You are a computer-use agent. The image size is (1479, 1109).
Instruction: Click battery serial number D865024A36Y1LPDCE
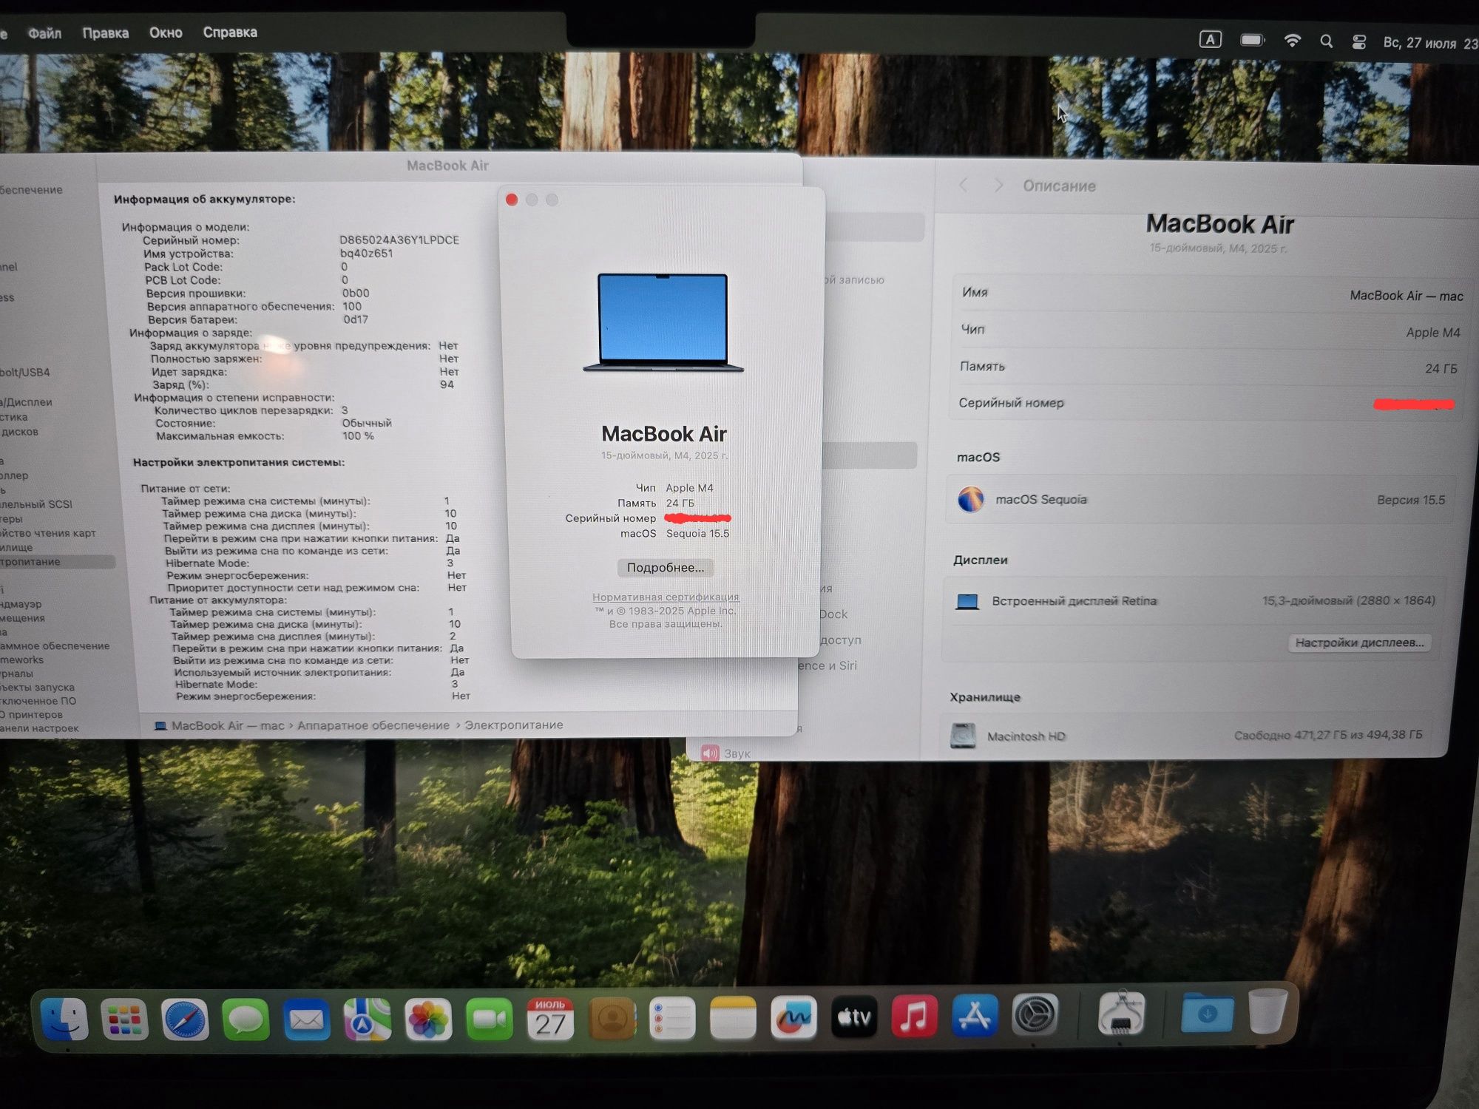point(399,240)
